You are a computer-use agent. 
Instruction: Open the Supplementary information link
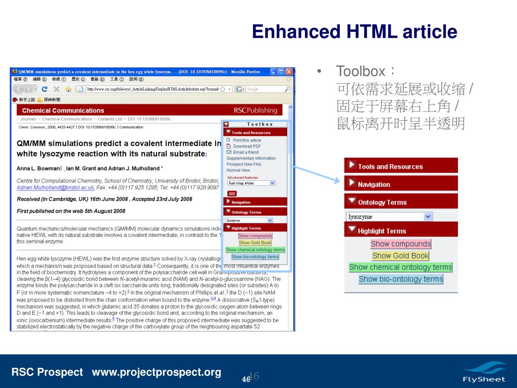[x=251, y=158]
